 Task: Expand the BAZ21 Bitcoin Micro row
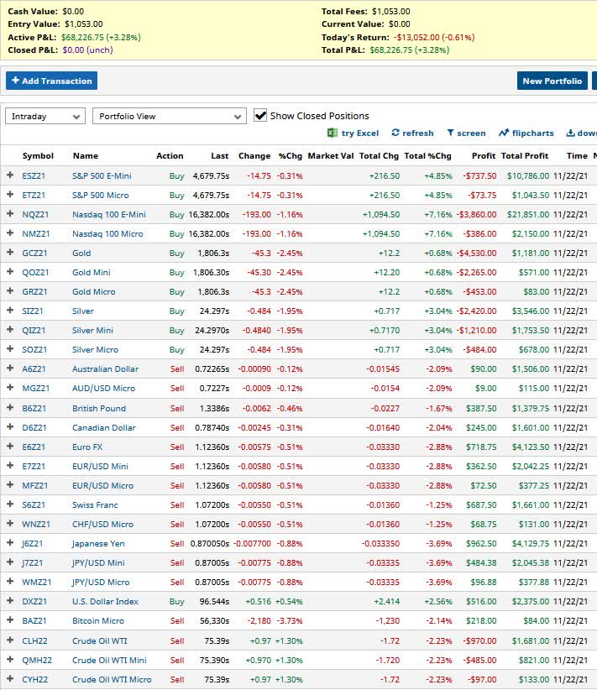(10, 621)
